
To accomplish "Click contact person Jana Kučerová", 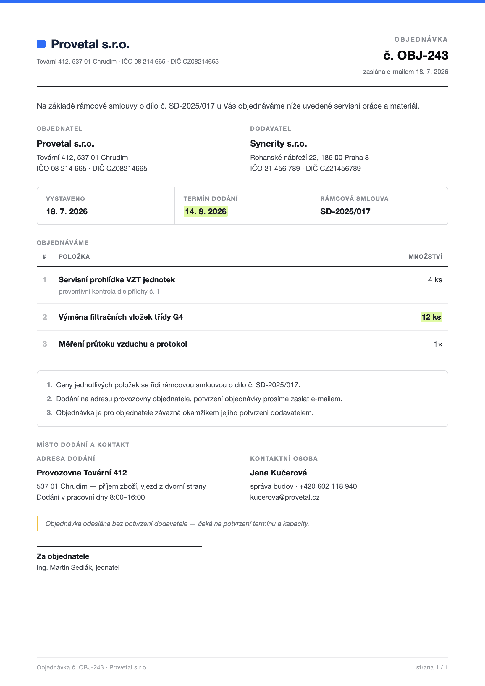I will tap(279, 473).
